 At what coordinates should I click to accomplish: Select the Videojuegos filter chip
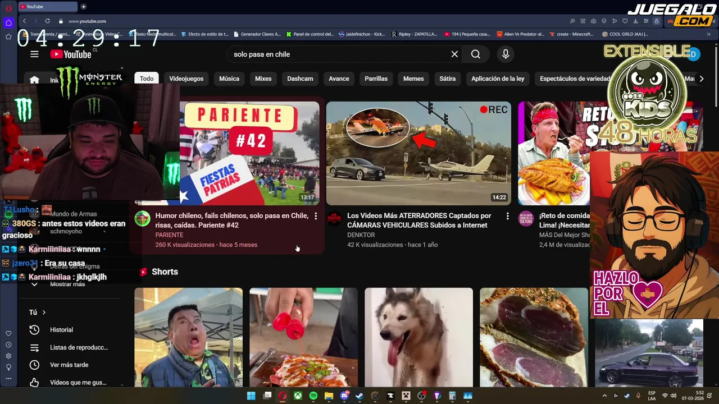click(x=186, y=79)
